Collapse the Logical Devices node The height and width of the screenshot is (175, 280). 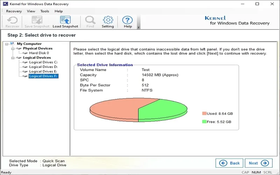(x=13, y=58)
